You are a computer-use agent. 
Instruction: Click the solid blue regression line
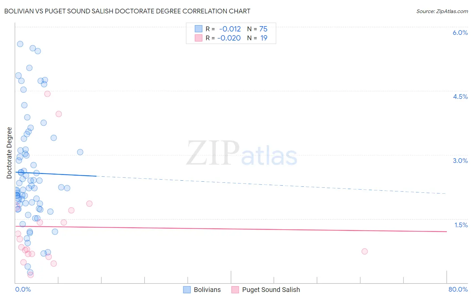tap(56, 174)
